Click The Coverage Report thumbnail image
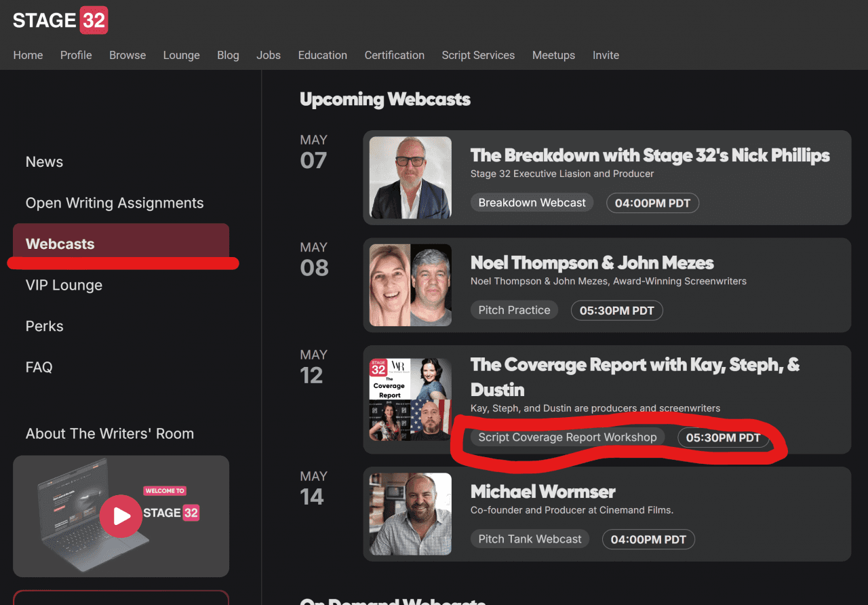 [410, 399]
